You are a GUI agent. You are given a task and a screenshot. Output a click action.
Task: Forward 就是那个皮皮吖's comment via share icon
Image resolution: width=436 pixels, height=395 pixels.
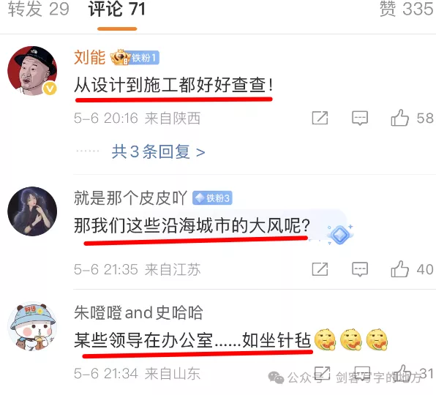tap(320, 269)
